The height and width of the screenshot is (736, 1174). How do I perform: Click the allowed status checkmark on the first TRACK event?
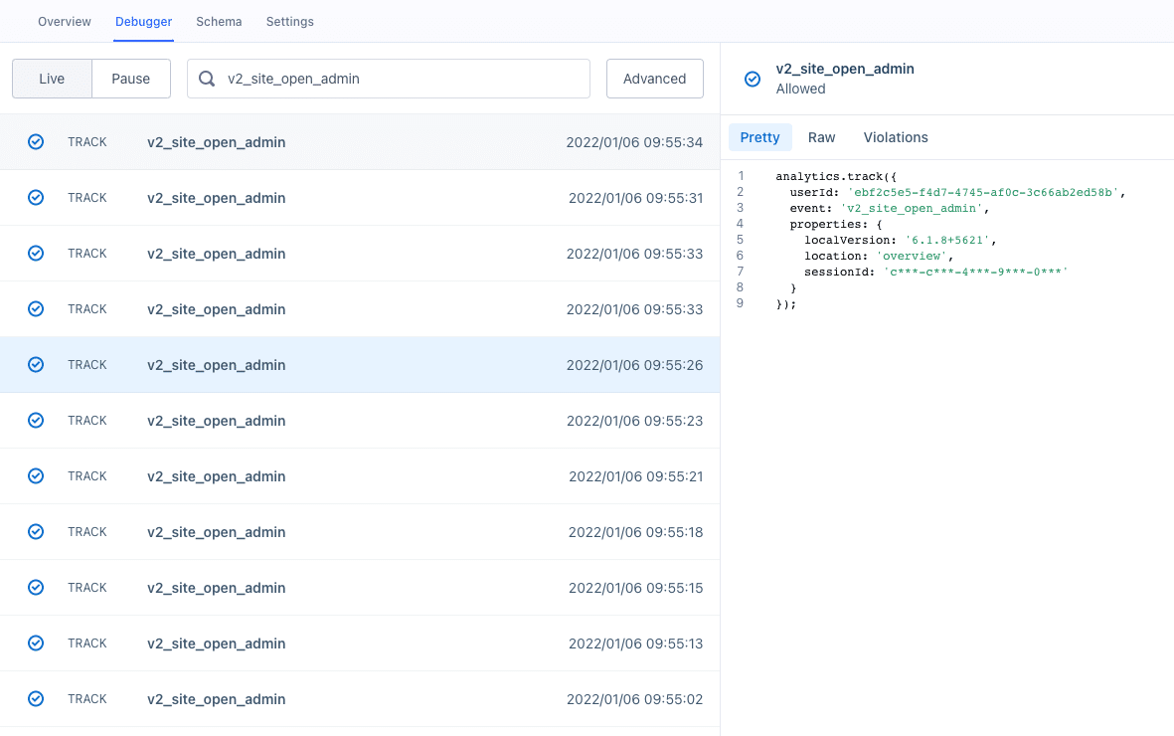tap(36, 141)
